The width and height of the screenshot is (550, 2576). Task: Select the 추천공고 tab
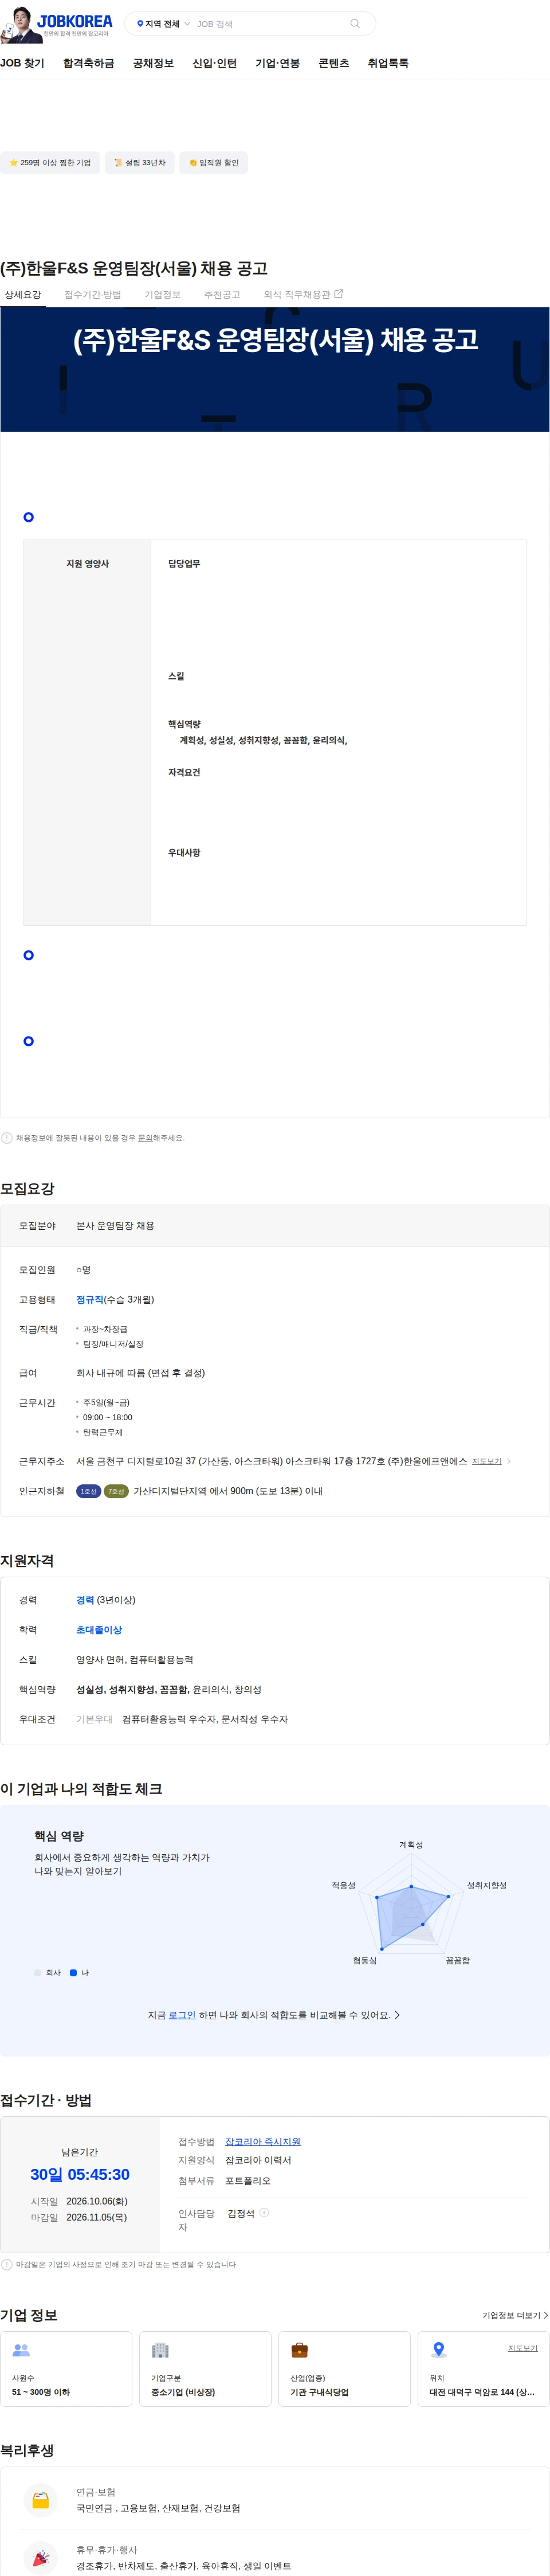(222, 294)
